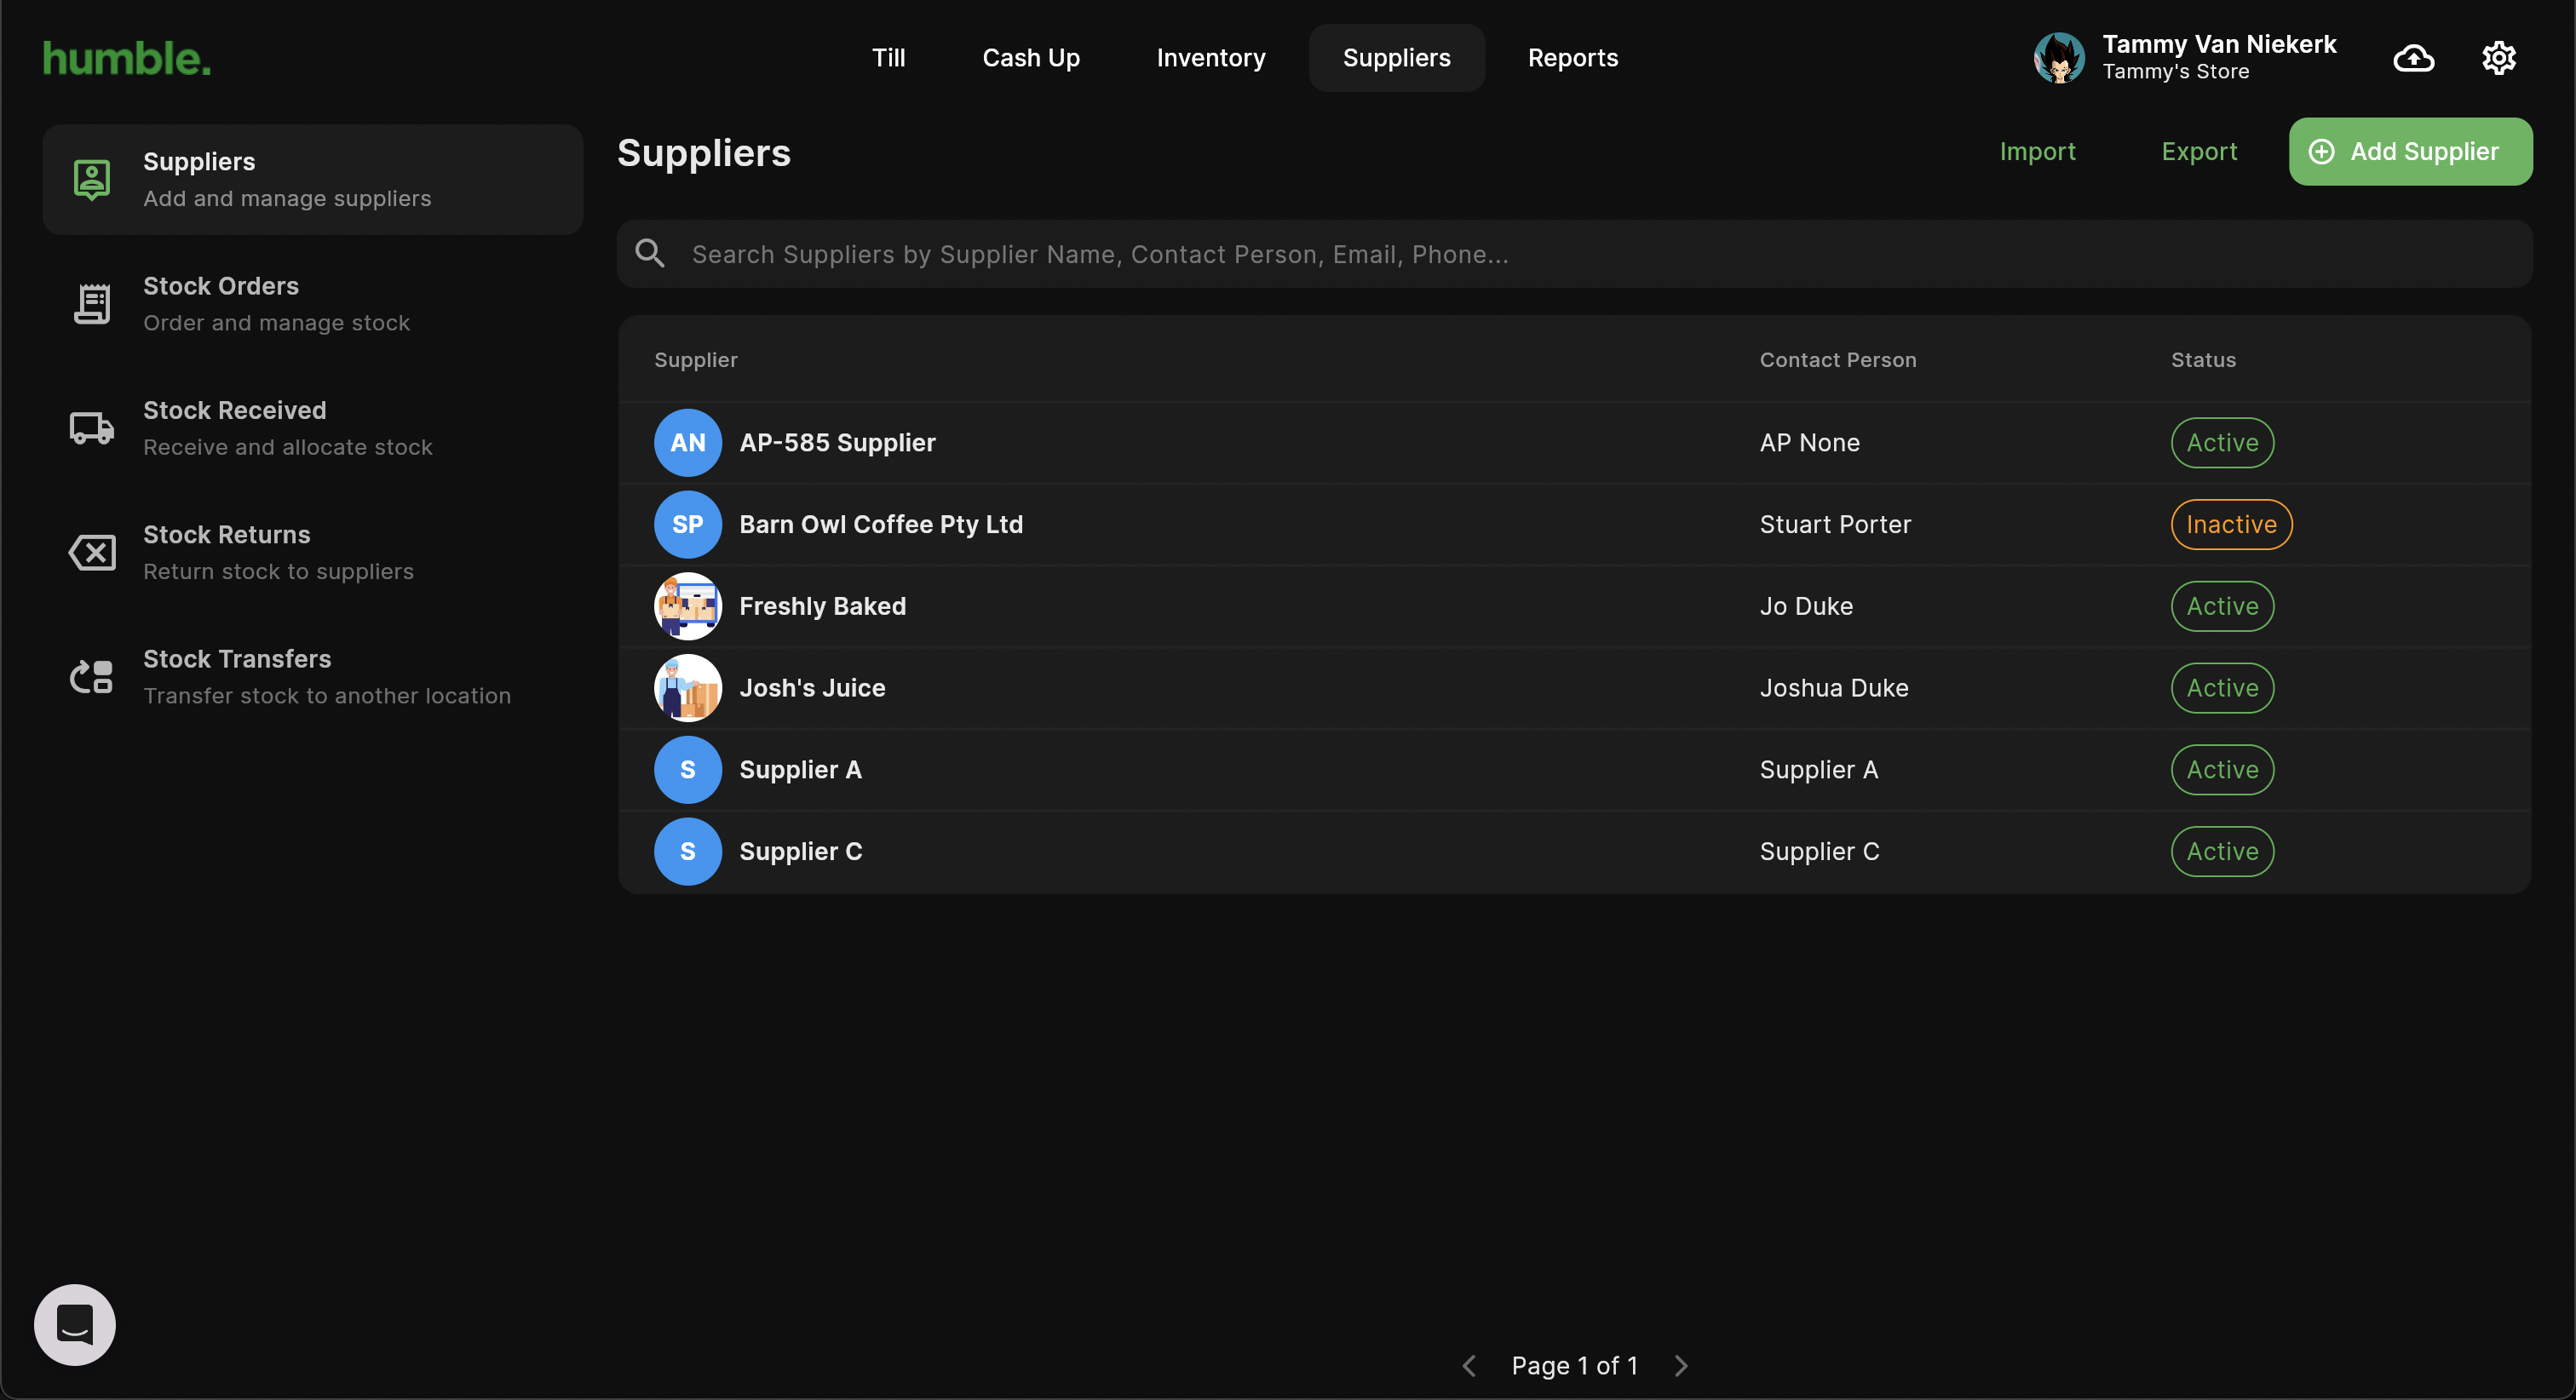Click the Page 1 of 1 indicator
This screenshot has width=2576, height=1400.
(1574, 1366)
